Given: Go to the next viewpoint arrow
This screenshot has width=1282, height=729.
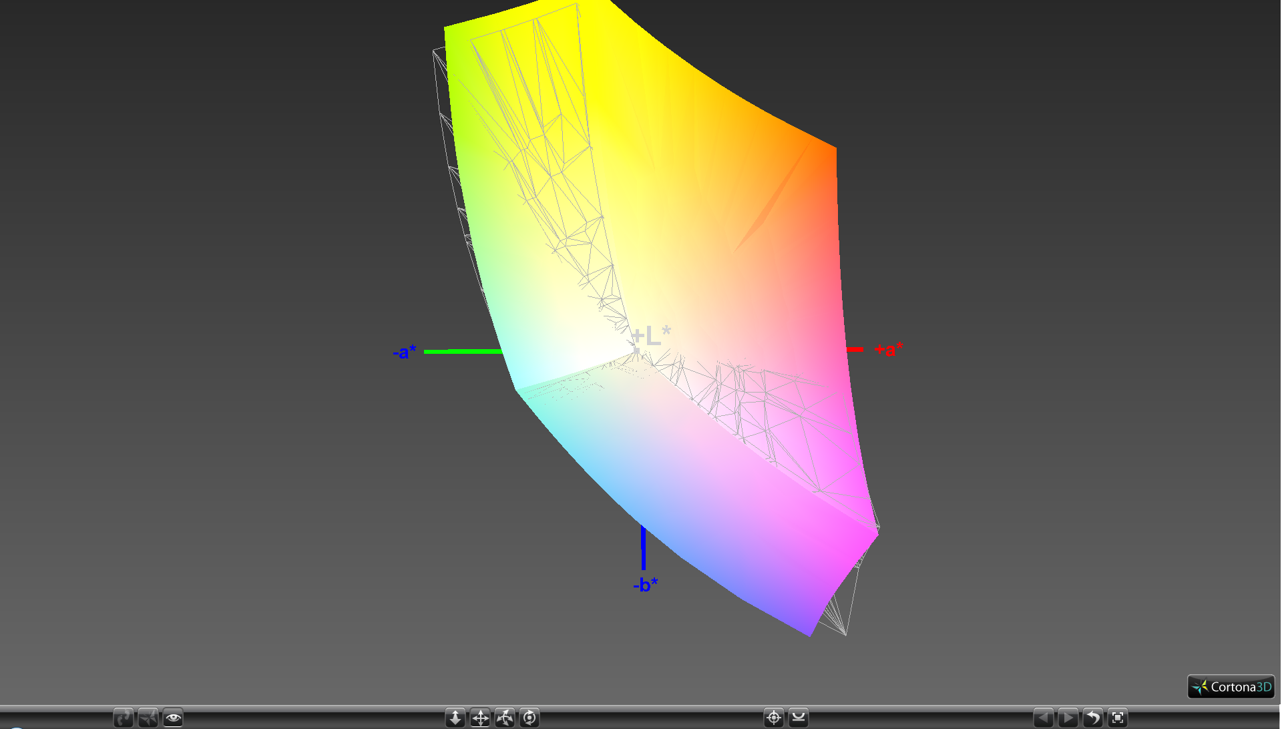Looking at the screenshot, I should (x=1068, y=718).
